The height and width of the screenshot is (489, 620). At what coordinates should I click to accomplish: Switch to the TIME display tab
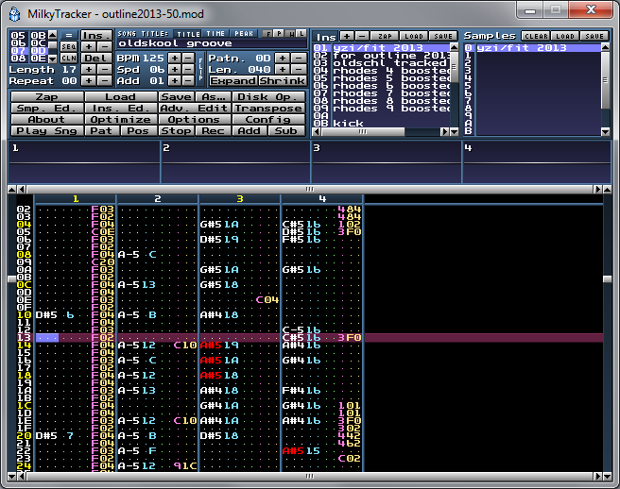(x=215, y=34)
